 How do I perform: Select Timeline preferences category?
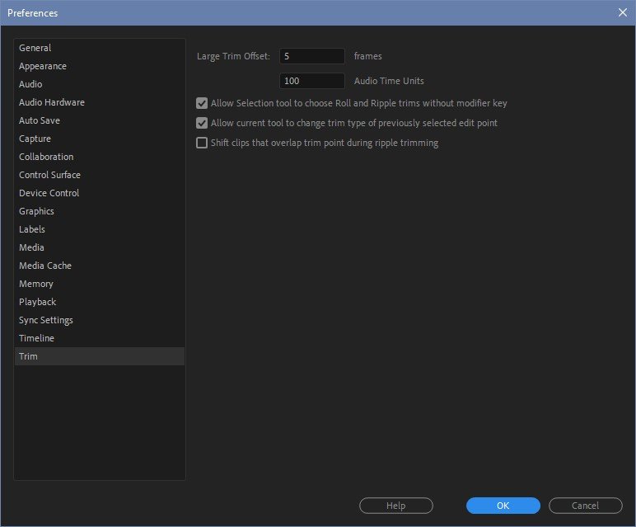tap(37, 338)
